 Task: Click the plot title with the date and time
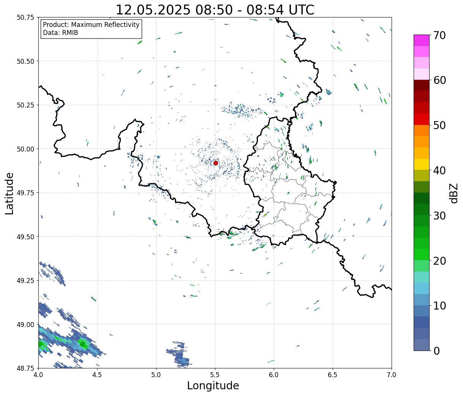(x=215, y=10)
